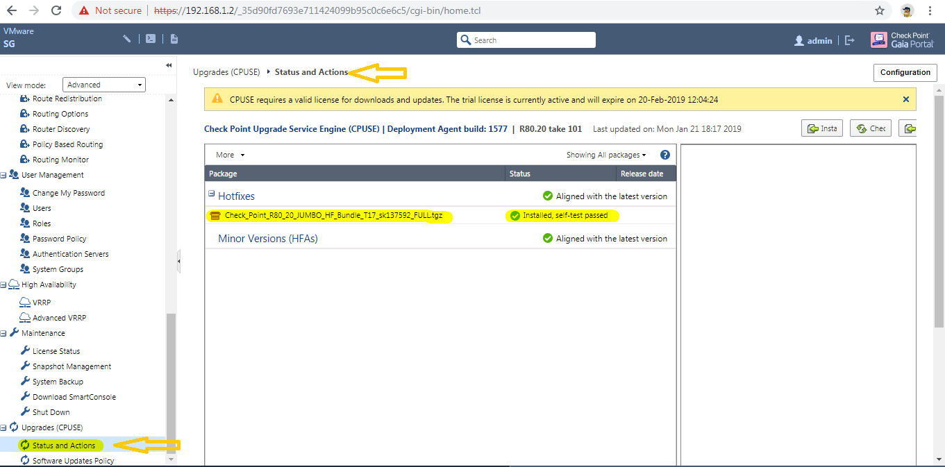
Task: Click the Not secure warning indicator
Action: click(110, 10)
